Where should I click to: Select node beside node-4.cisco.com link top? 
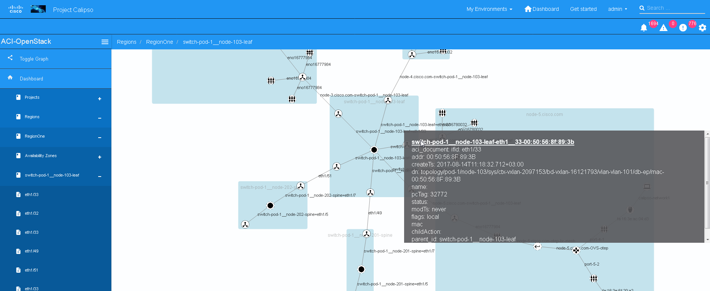click(412, 55)
